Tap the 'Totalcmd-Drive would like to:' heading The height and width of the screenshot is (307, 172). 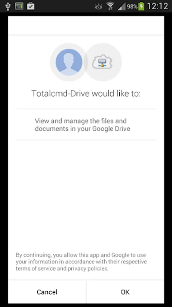86,93
